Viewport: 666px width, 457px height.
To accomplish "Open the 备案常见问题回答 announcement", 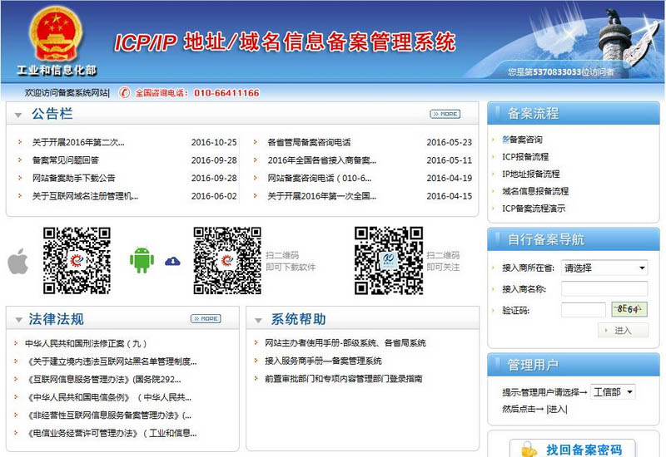I will [66, 160].
